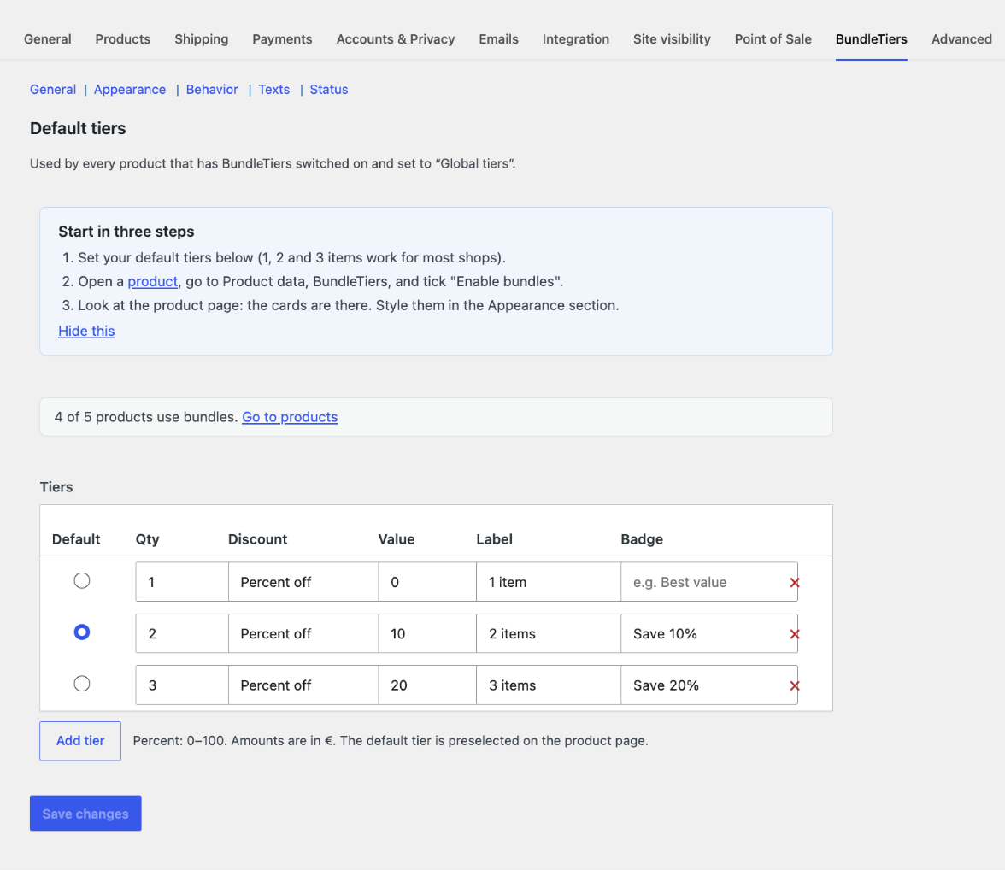Viewport: 1005px width, 870px height.
Task: Open the Integration tab
Action: point(576,39)
